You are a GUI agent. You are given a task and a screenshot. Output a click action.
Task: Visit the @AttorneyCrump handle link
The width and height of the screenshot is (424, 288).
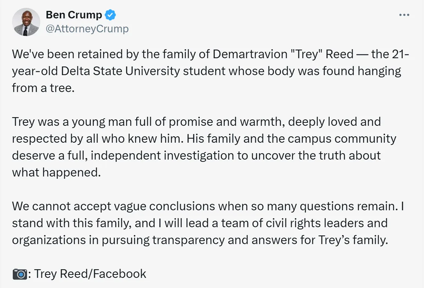pyautogui.click(x=87, y=29)
